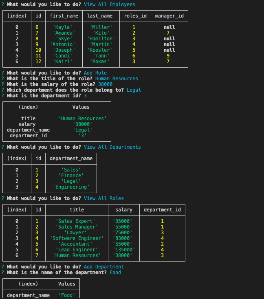Select the '83000' salary cell
This screenshot has width=264, height=299.
point(123,238)
